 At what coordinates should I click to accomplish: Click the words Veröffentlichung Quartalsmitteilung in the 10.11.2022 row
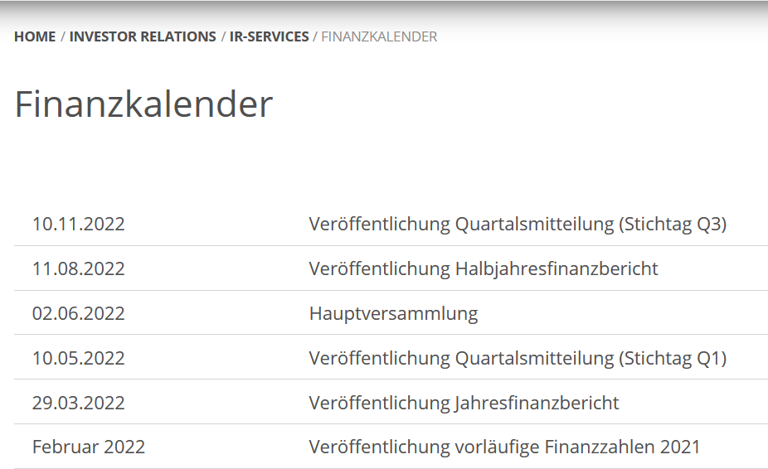tap(461, 224)
